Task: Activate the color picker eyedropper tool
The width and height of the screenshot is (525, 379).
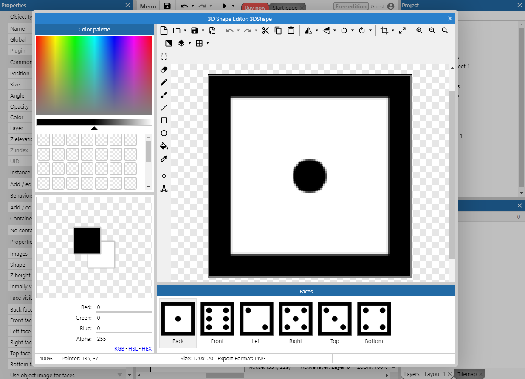Action: click(x=164, y=159)
